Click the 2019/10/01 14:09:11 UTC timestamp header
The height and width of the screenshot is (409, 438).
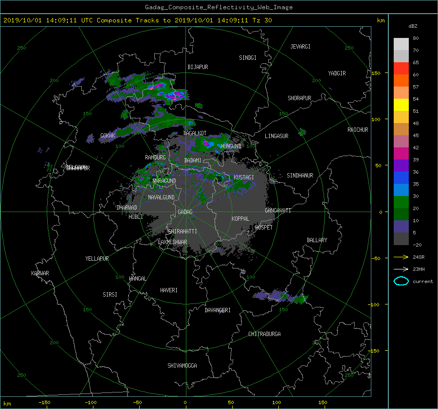pos(137,20)
